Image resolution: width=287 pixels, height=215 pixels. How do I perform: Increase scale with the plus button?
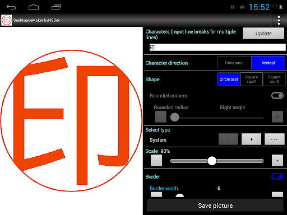pos(277,161)
